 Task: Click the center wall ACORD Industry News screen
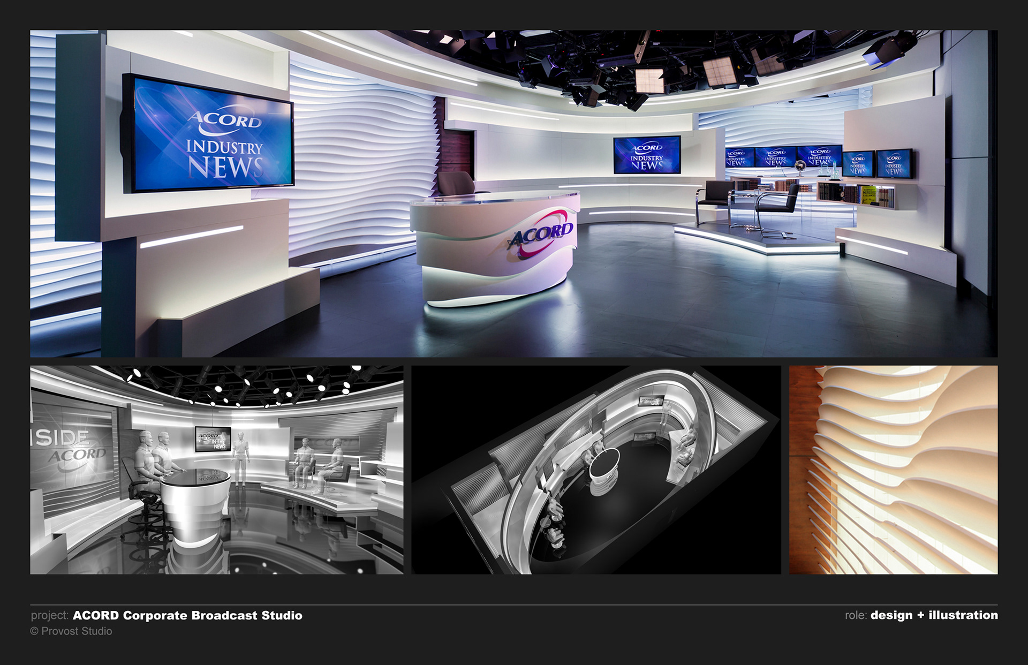pos(647,155)
